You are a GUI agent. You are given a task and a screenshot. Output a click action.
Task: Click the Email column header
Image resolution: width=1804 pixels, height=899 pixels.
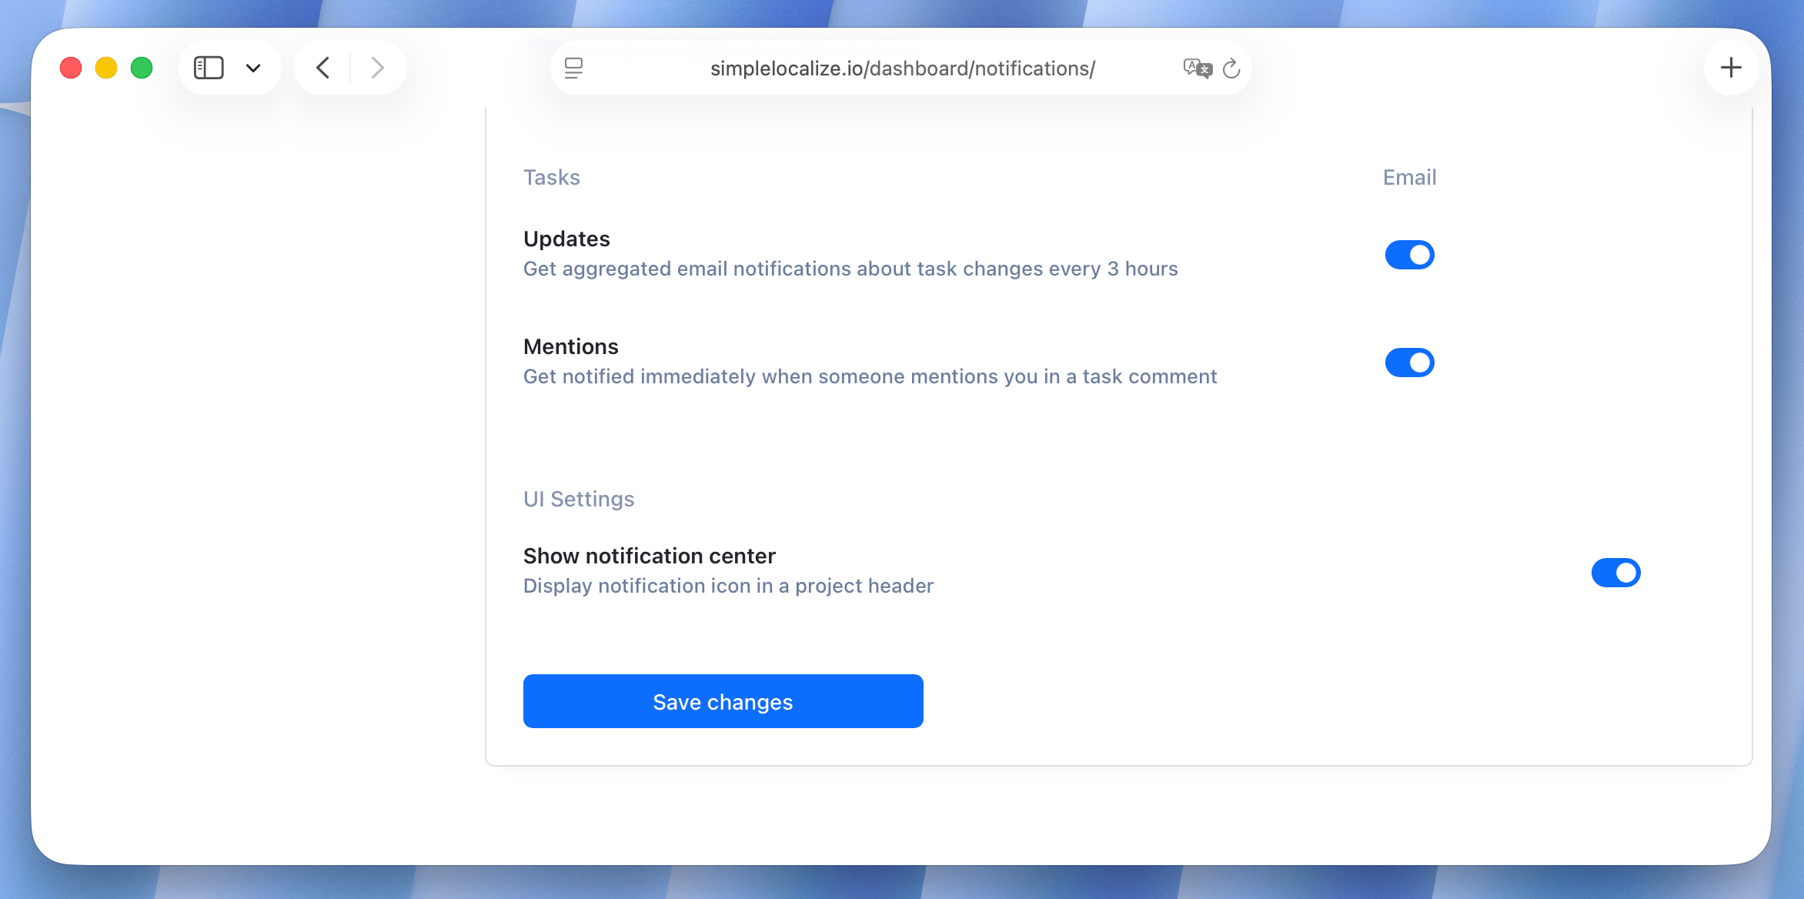(x=1408, y=177)
